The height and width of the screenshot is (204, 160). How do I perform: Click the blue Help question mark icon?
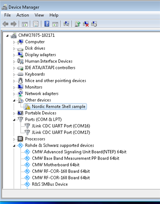47,24
